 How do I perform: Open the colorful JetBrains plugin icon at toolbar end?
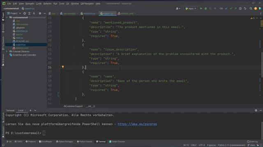click(260, 9)
